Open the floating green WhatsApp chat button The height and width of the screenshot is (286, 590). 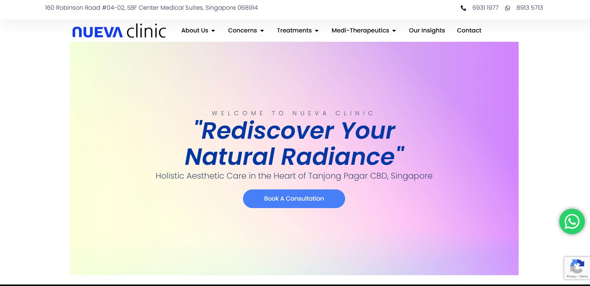tap(572, 221)
